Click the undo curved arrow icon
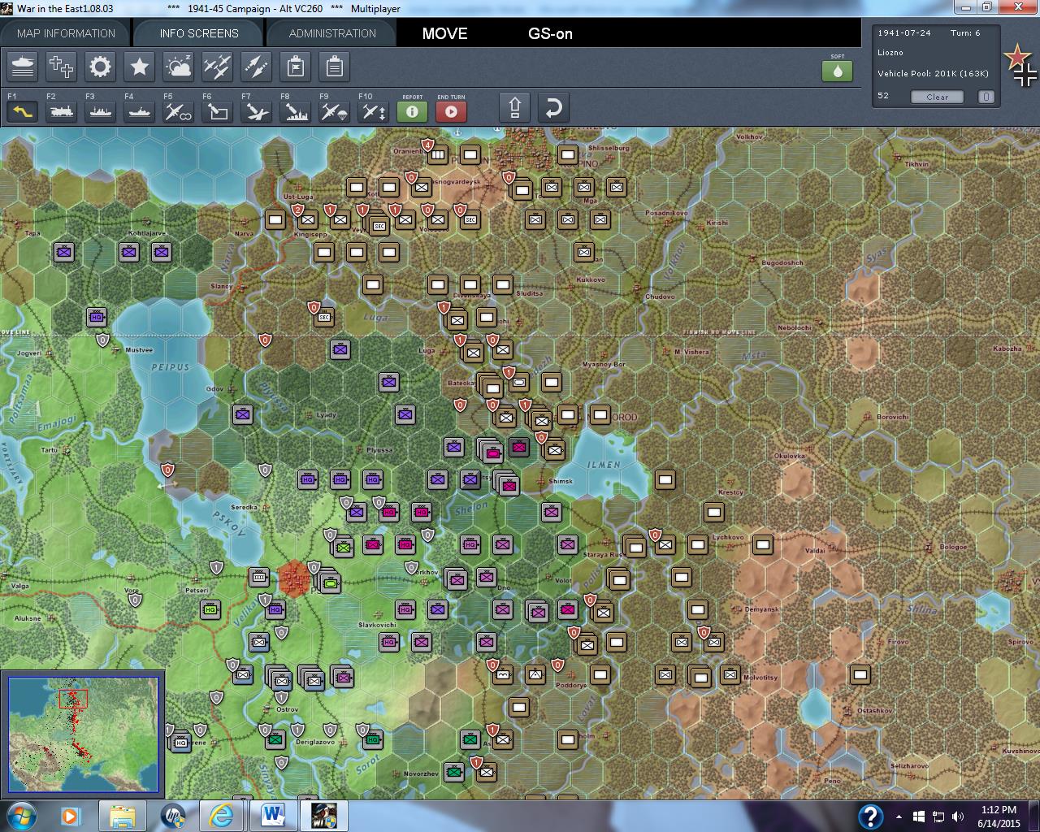The width and height of the screenshot is (1040, 832). click(553, 108)
